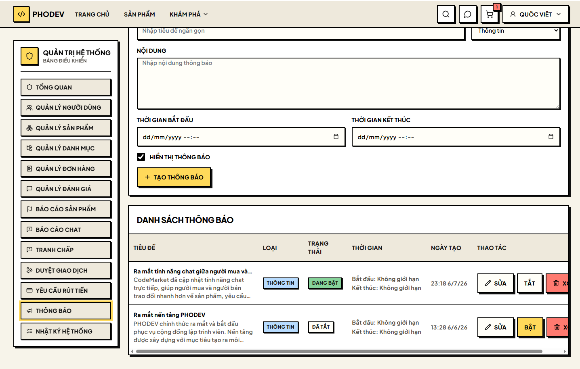Click the PHODEV code logo icon

[x=21, y=14]
